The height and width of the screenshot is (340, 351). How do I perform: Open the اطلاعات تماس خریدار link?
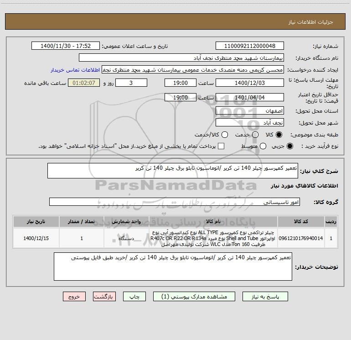tap(75, 70)
